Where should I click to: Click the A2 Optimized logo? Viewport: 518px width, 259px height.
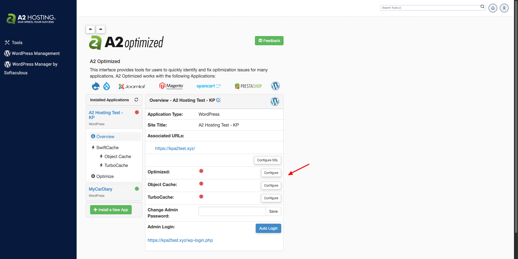(126, 43)
